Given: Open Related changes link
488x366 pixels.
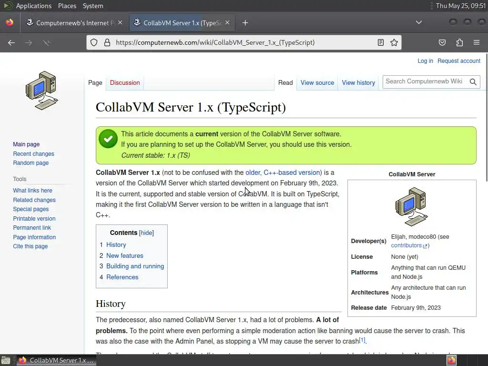Looking at the screenshot, I should tap(34, 200).
